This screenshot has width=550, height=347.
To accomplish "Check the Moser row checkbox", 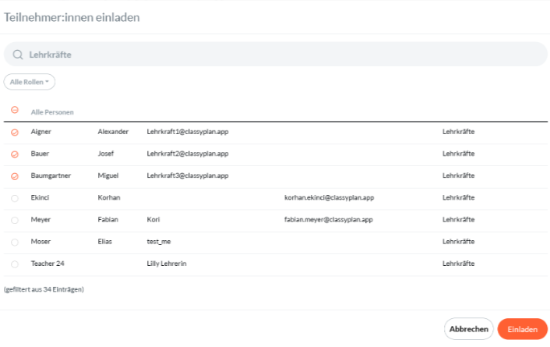I will point(15,243).
